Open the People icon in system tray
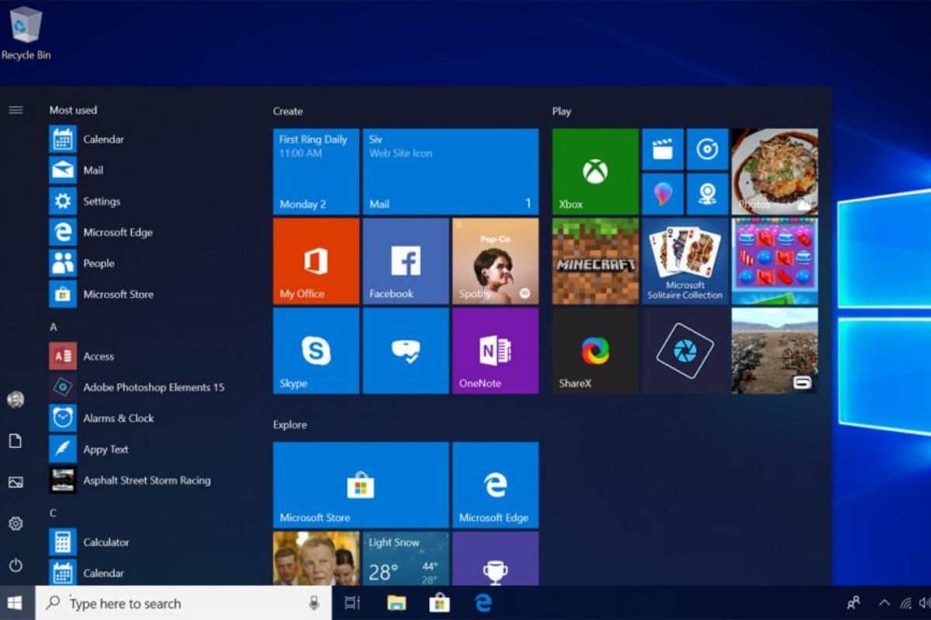Image resolution: width=931 pixels, height=620 pixels. coord(854,603)
